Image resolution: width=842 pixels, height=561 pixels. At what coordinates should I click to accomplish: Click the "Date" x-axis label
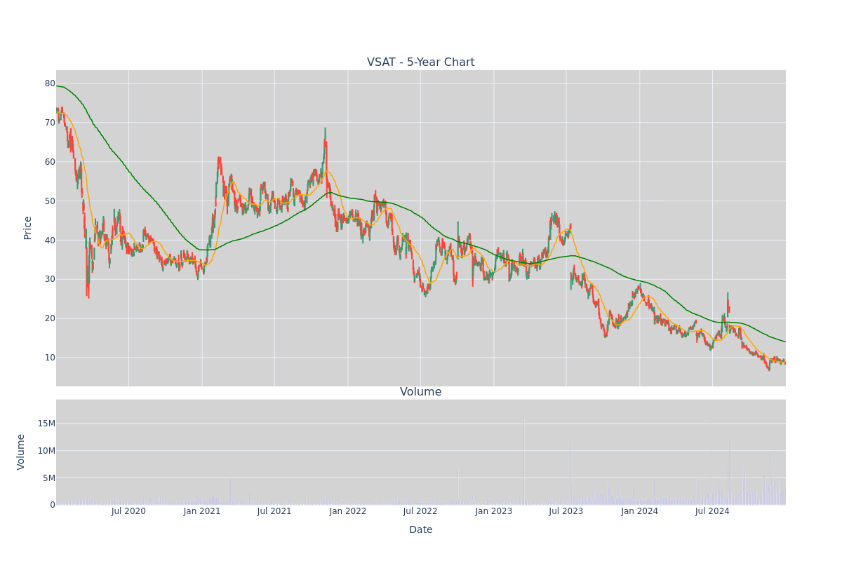point(421,530)
